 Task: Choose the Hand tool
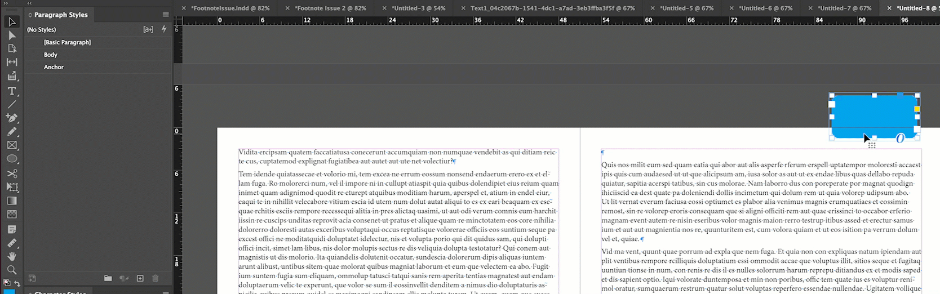(12, 256)
